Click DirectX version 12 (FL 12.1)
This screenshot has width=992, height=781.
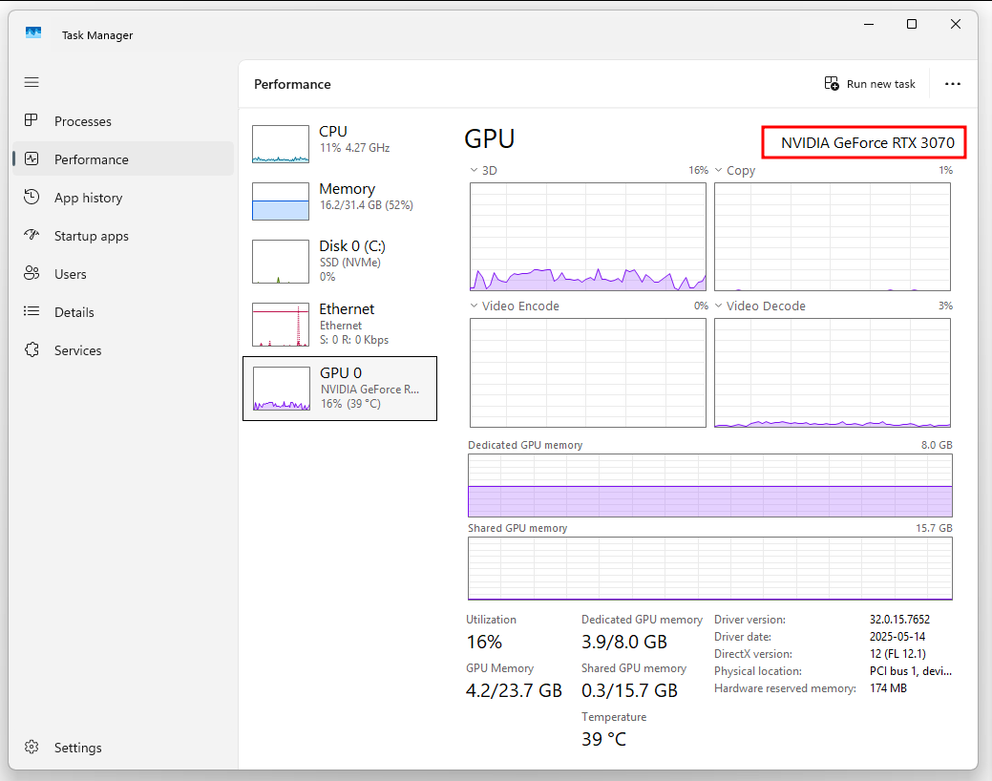pyautogui.click(x=897, y=654)
